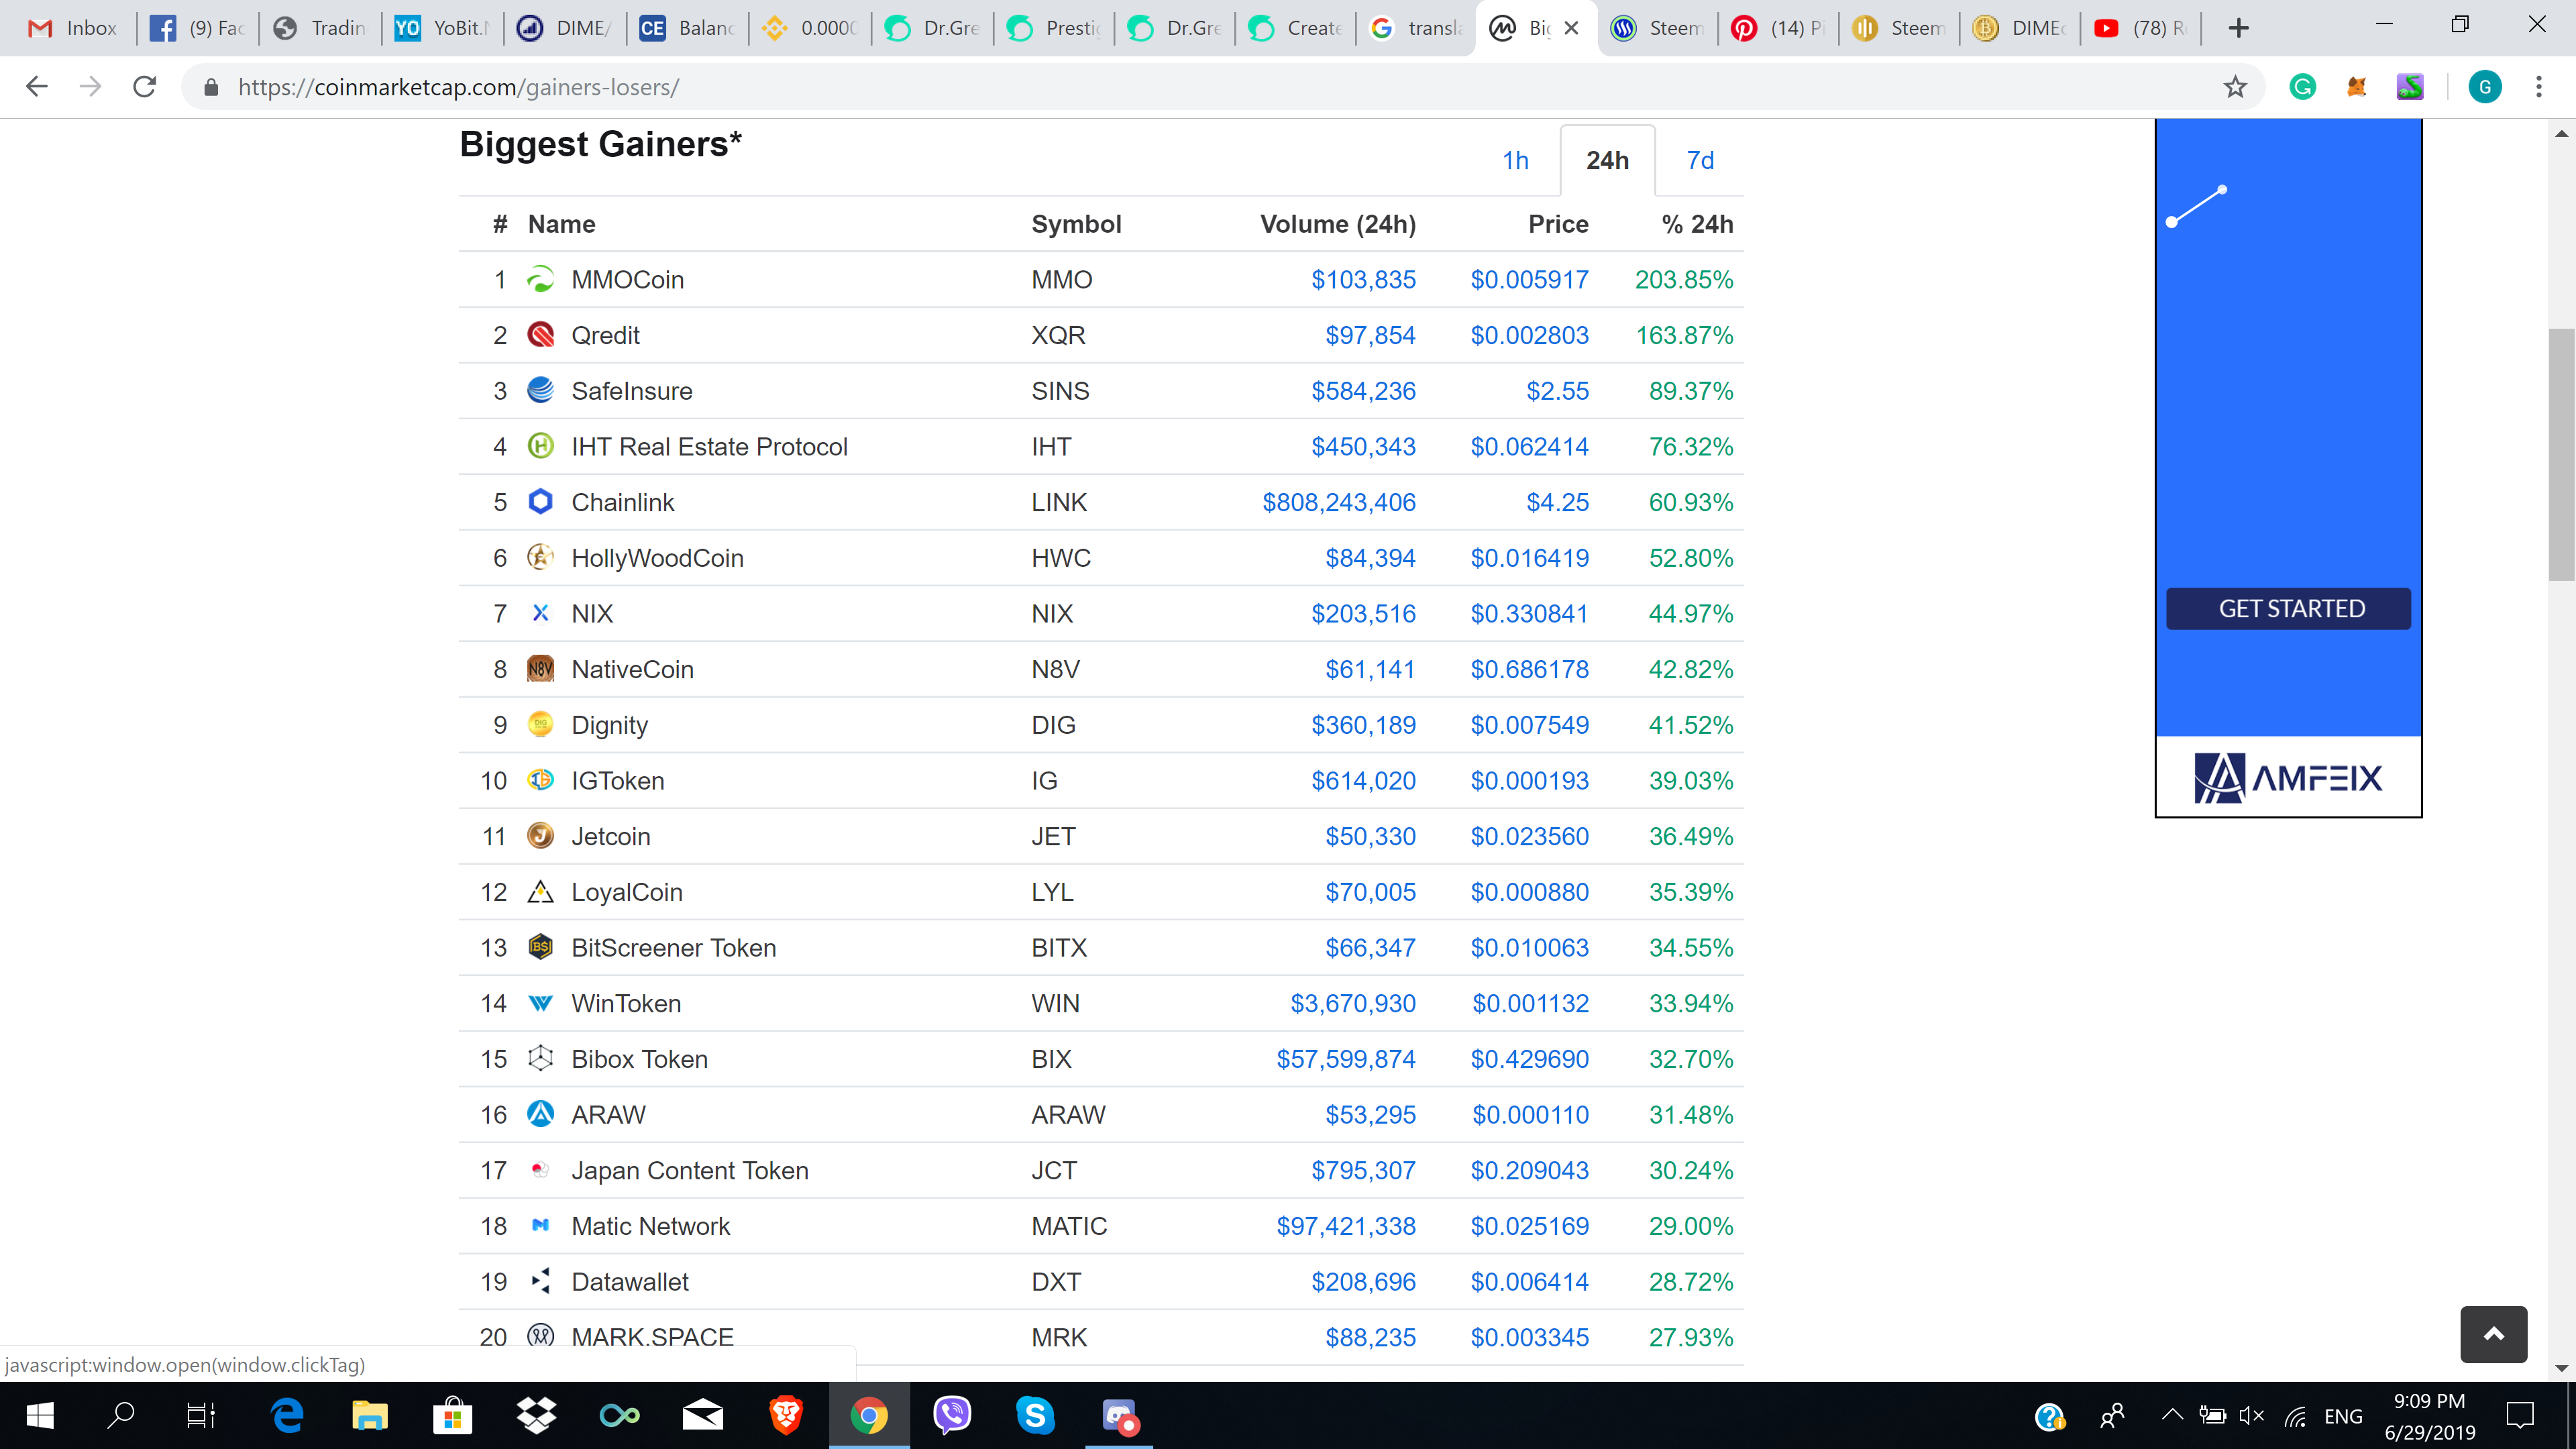Click the Qredit XQR symbol text

pos(1058,335)
